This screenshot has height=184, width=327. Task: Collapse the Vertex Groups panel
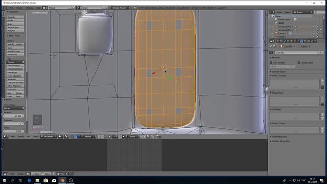[x=278, y=76]
